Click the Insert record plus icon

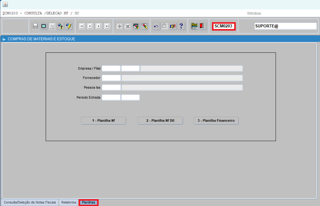(119, 26)
